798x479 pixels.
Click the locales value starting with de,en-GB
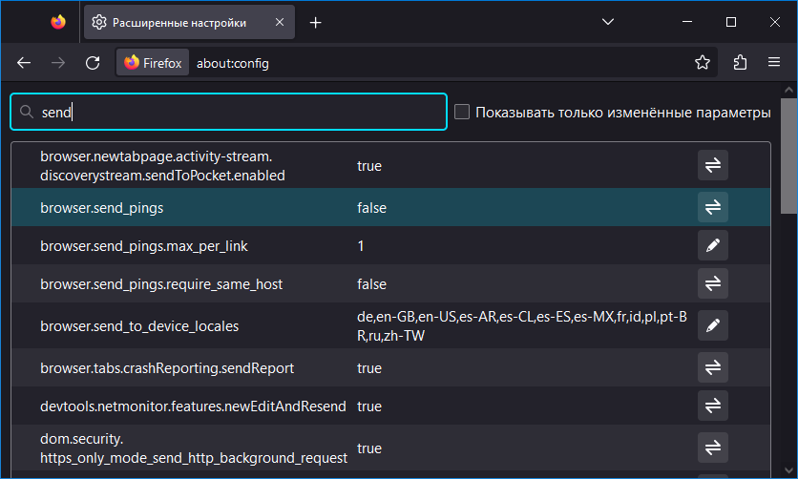pyautogui.click(x=522, y=326)
